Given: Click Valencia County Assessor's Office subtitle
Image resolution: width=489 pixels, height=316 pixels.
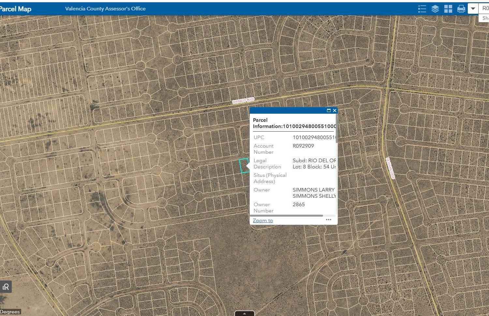Looking at the screenshot, I should click(105, 9).
